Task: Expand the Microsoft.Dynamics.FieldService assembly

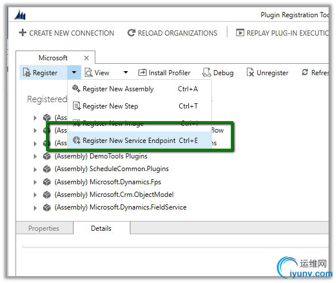Action: click(x=35, y=208)
